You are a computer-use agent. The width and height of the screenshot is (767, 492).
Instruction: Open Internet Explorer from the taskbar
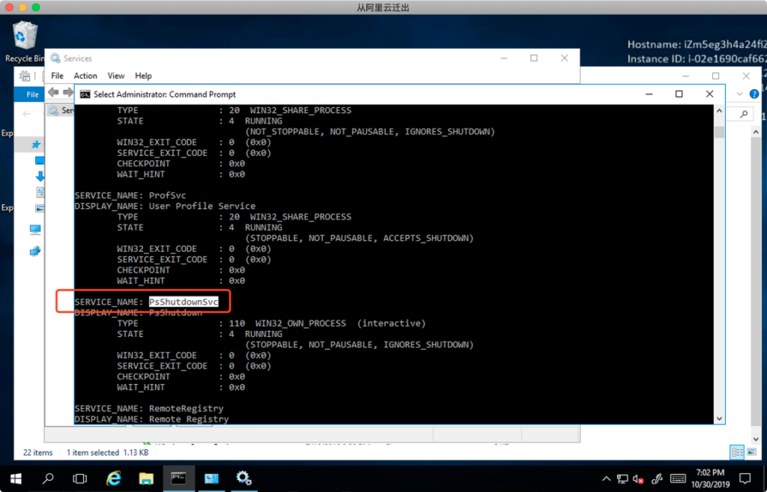coord(114,478)
